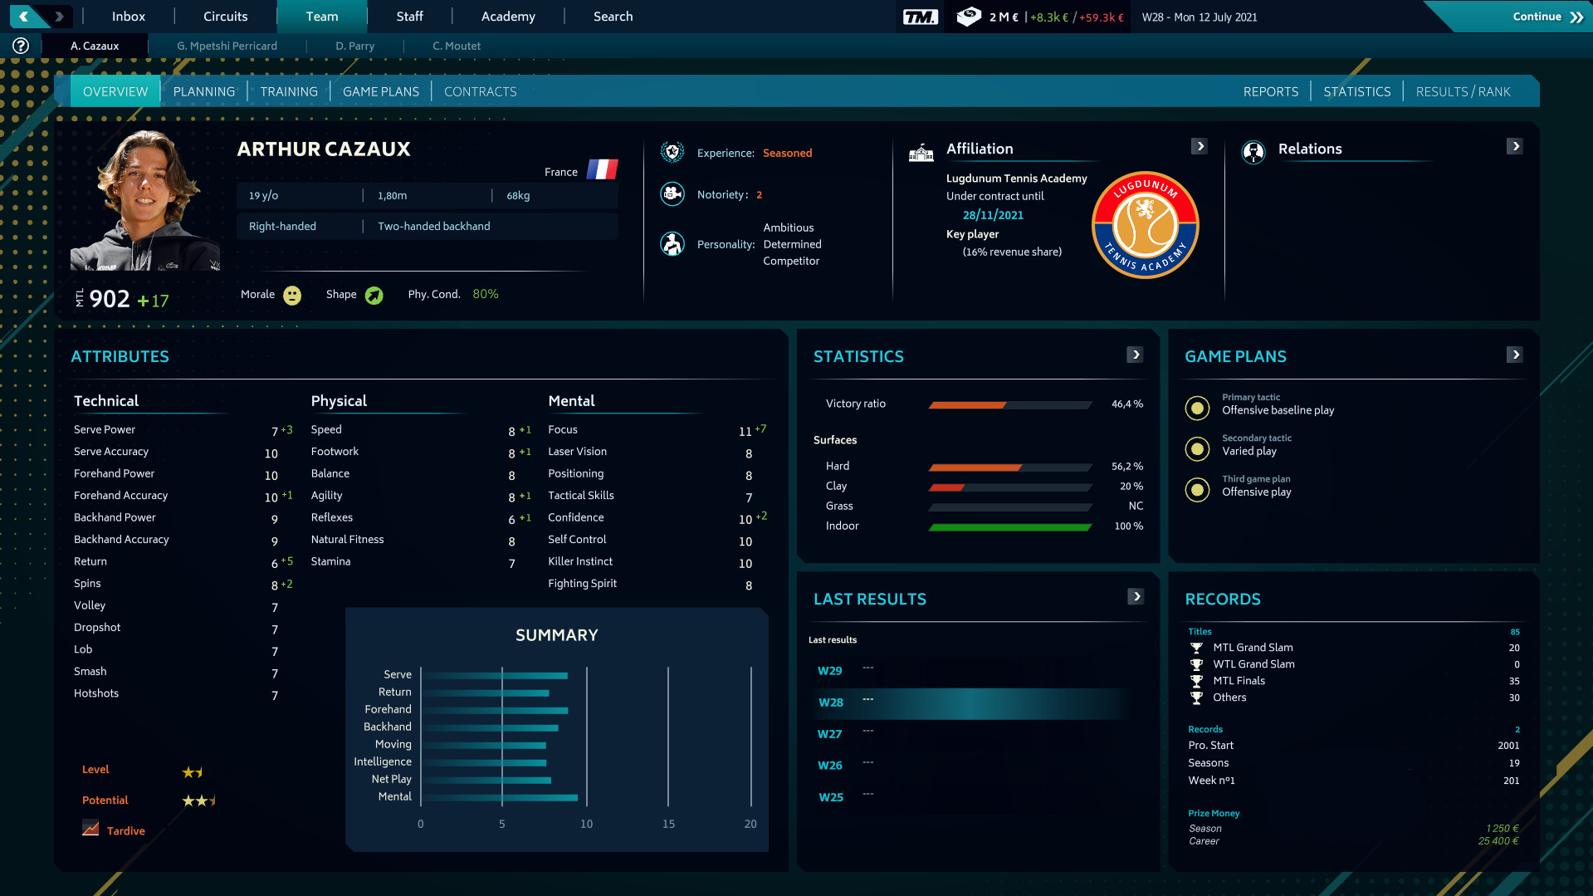Open the help question mark icon
The width and height of the screenshot is (1593, 896).
point(21,46)
